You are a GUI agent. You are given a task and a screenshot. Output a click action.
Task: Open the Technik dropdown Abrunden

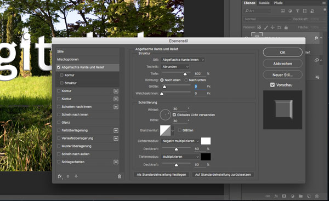pyautogui.click(x=175, y=67)
